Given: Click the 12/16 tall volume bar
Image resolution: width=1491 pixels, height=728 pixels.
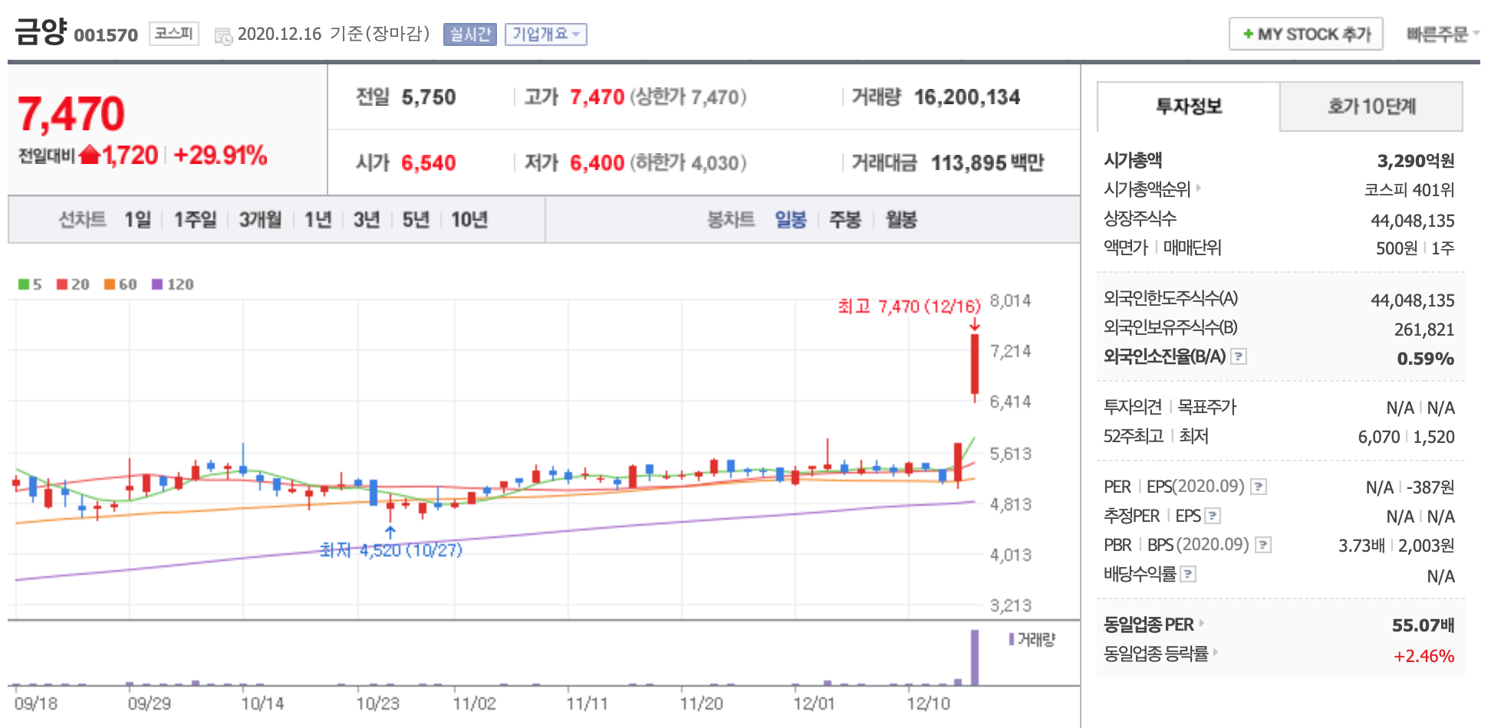Looking at the screenshot, I should pyautogui.click(x=975, y=657).
